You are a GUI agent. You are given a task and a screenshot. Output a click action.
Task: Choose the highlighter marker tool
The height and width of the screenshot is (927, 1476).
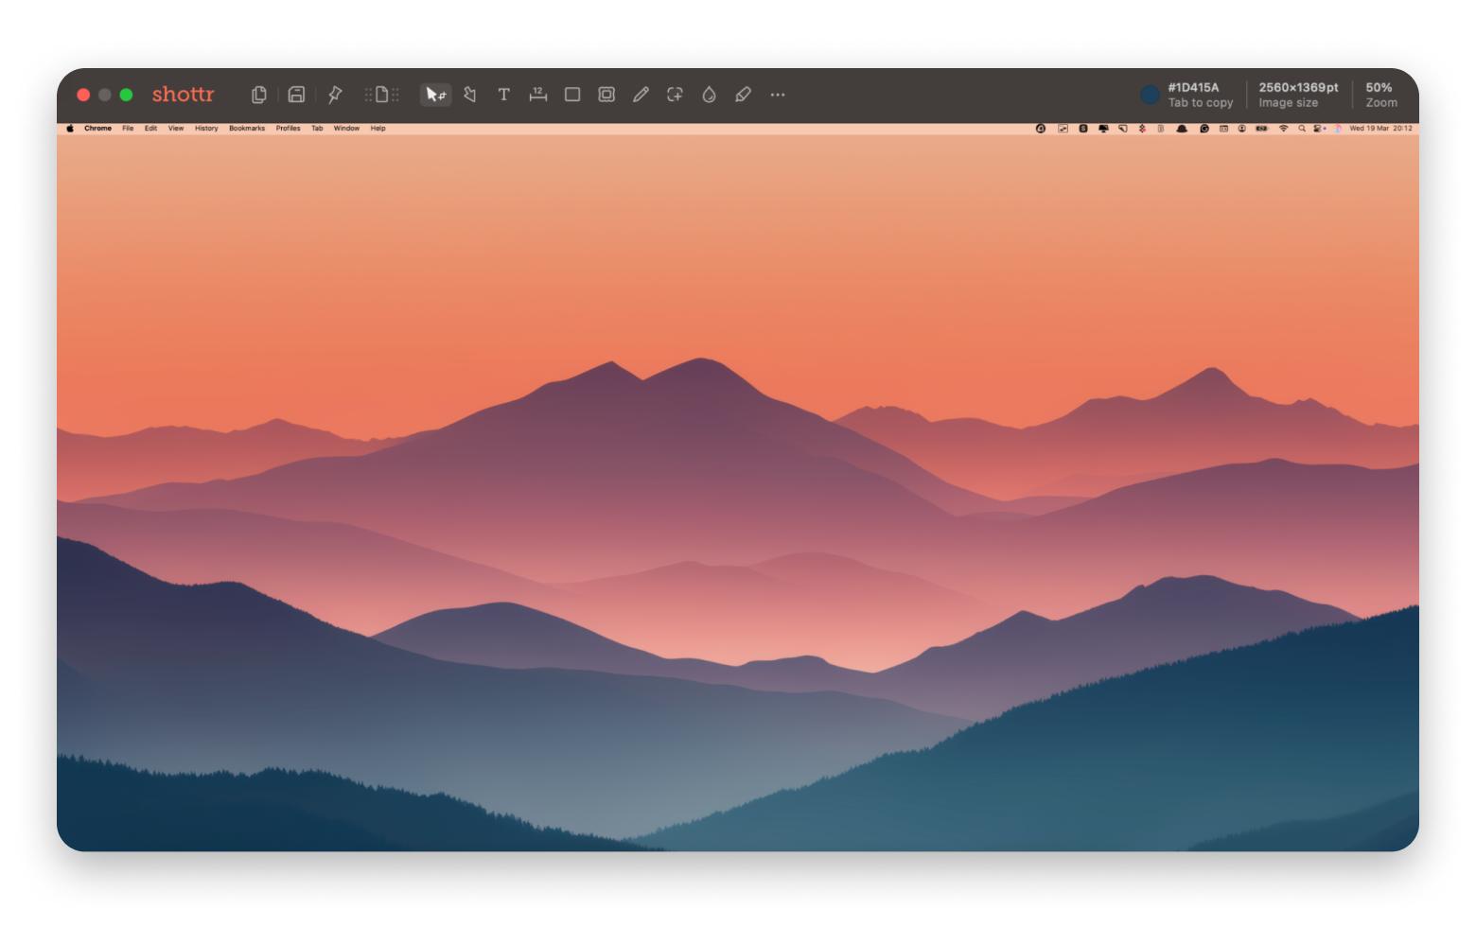(x=743, y=95)
